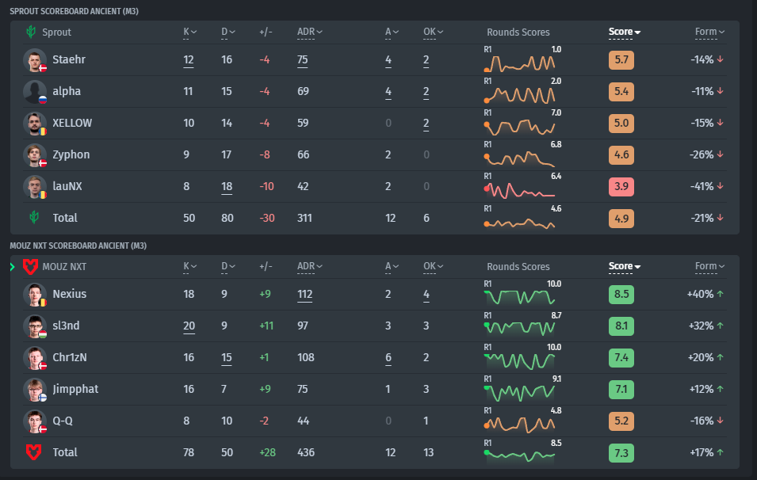Click Chr1zN's player avatar

pos(35,358)
